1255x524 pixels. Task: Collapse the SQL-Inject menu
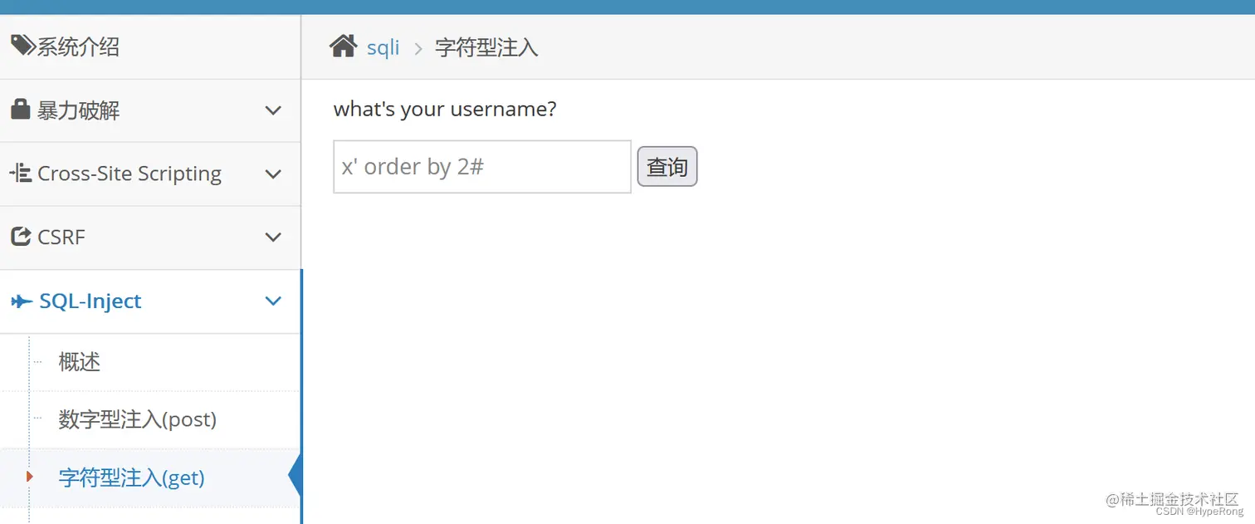[x=274, y=301]
